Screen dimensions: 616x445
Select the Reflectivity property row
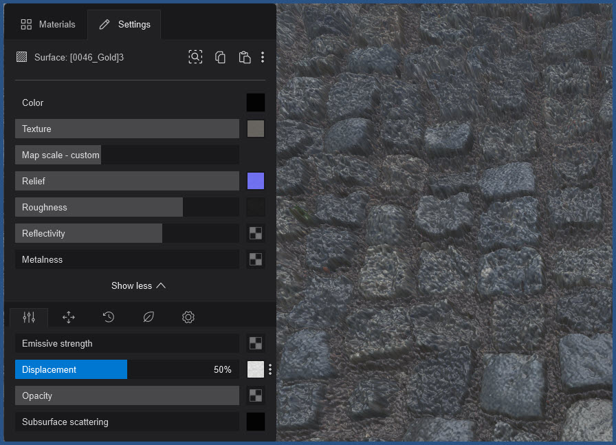point(88,233)
